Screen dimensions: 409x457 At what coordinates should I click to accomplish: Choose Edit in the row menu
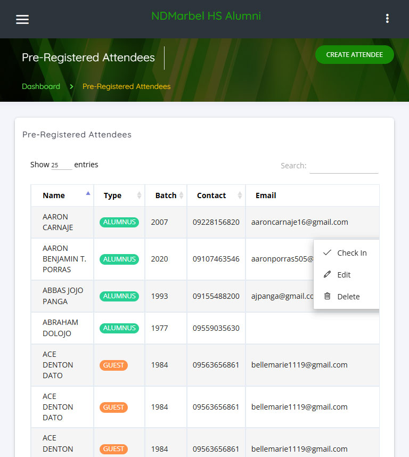pyautogui.click(x=344, y=275)
